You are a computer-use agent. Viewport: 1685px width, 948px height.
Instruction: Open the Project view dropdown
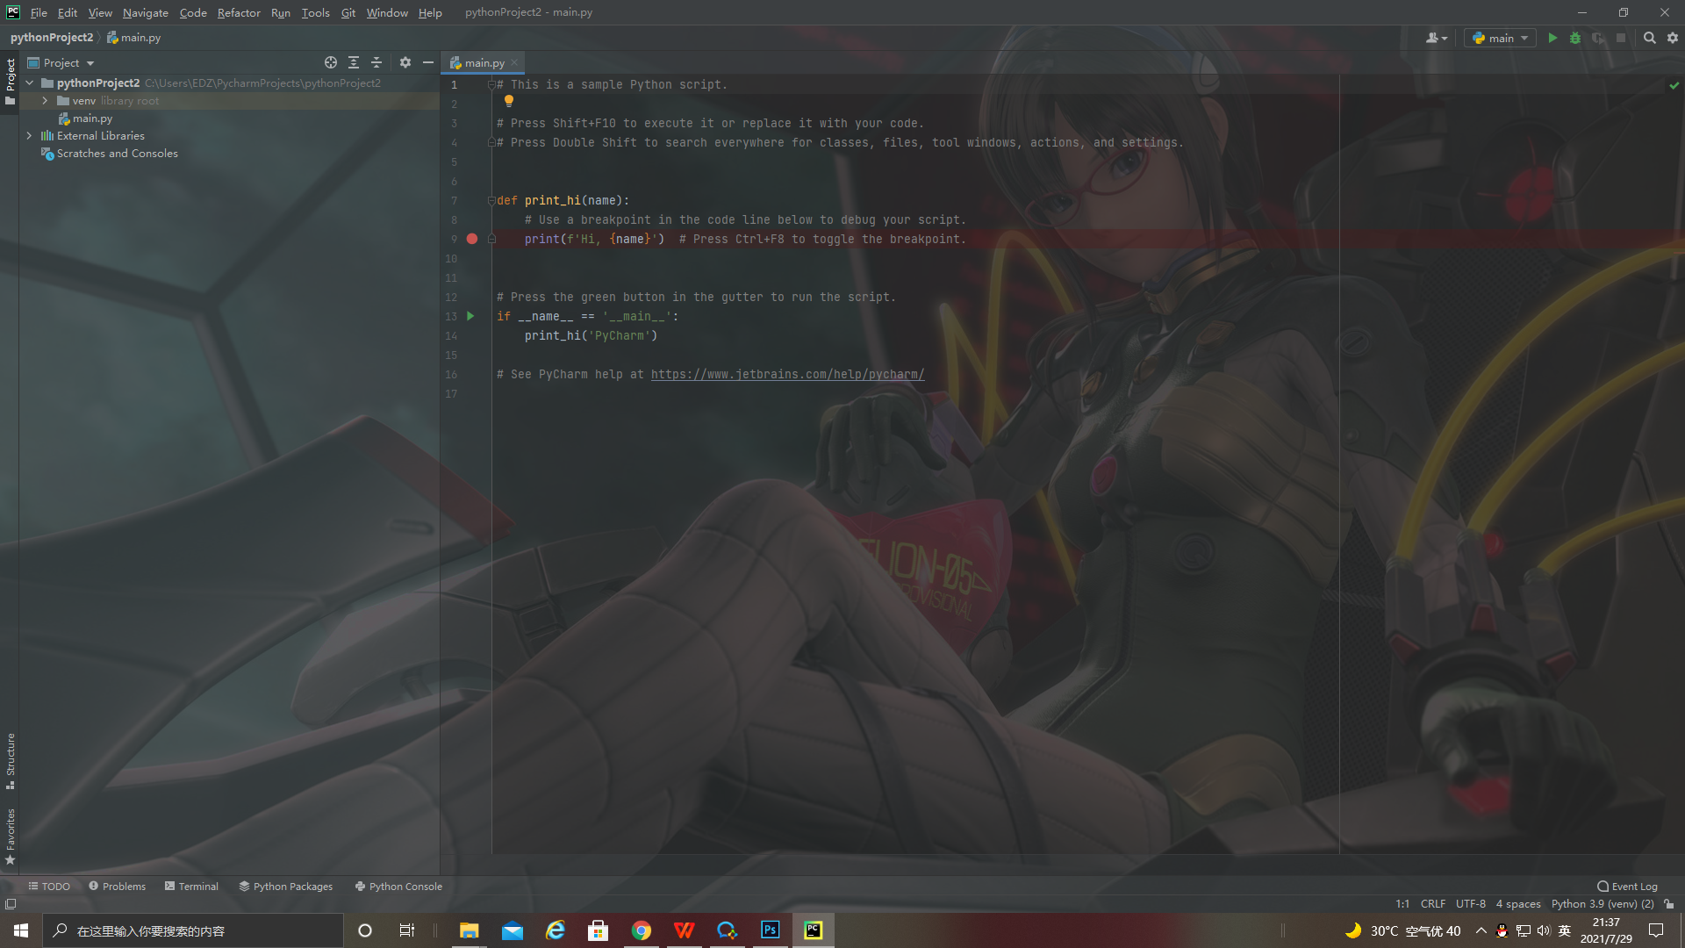tap(61, 62)
